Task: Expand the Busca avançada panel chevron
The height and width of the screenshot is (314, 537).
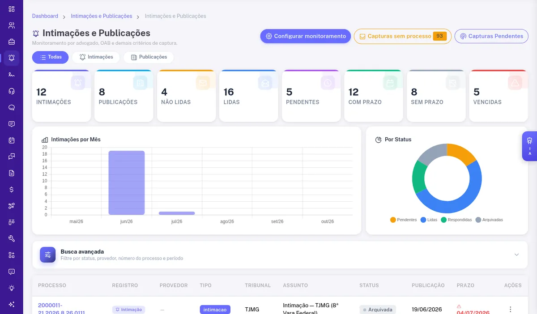Action: pos(516,255)
